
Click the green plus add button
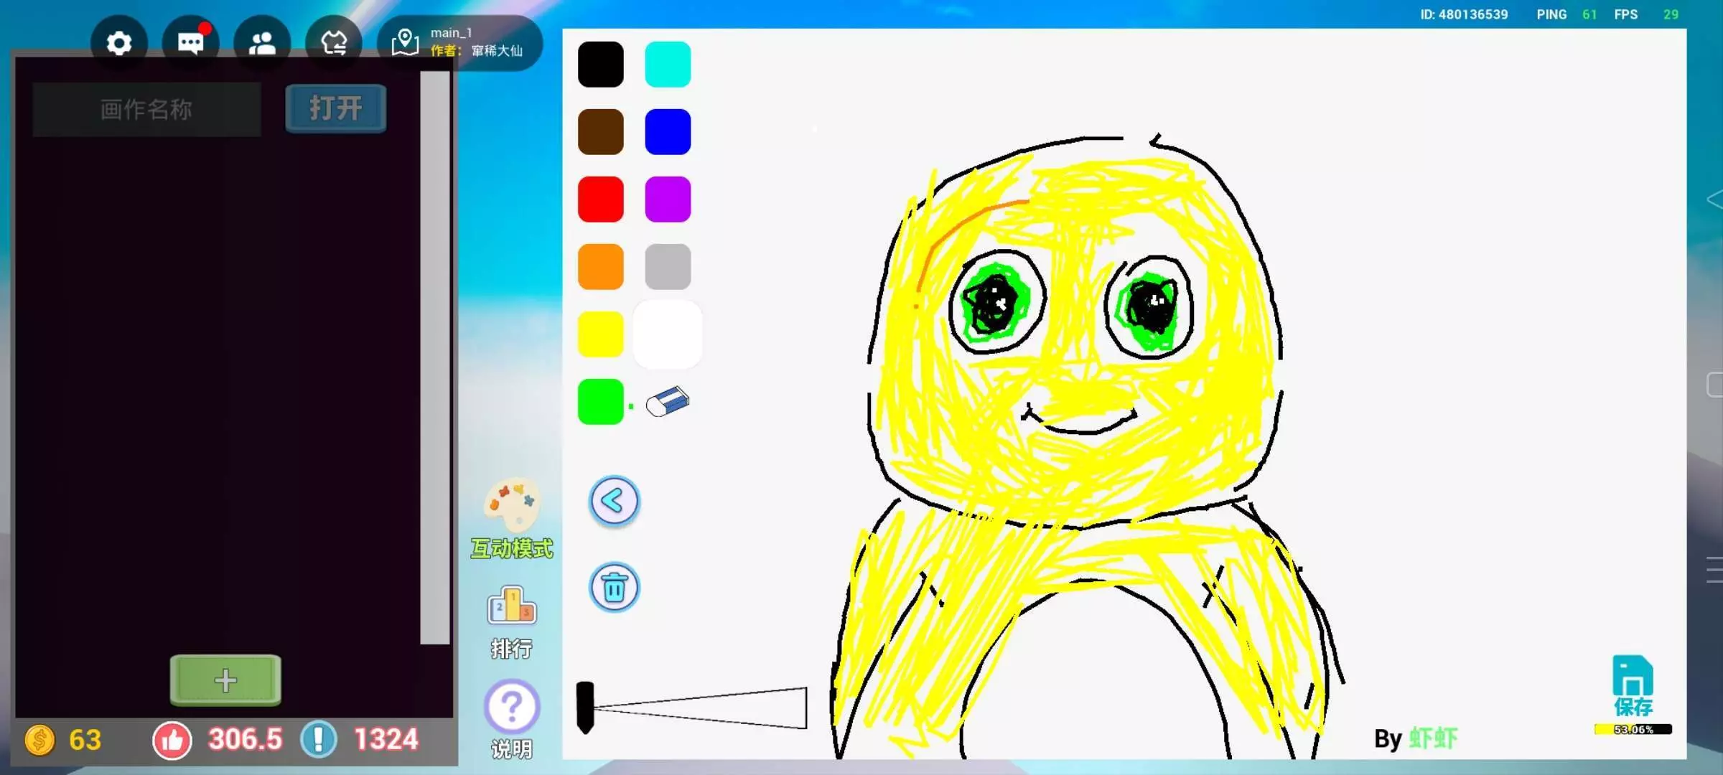tap(225, 680)
